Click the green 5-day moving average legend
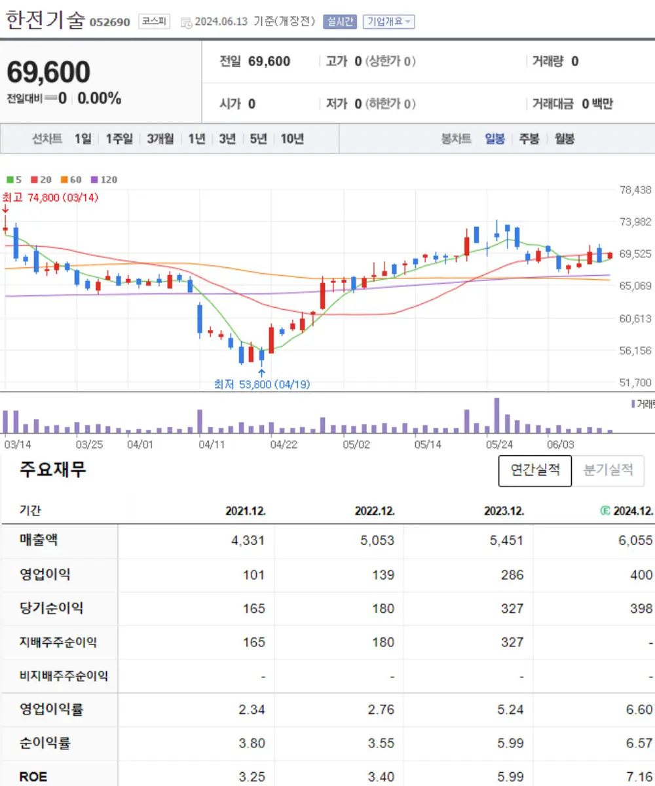Screen dimensions: 655x786 tap(12, 179)
